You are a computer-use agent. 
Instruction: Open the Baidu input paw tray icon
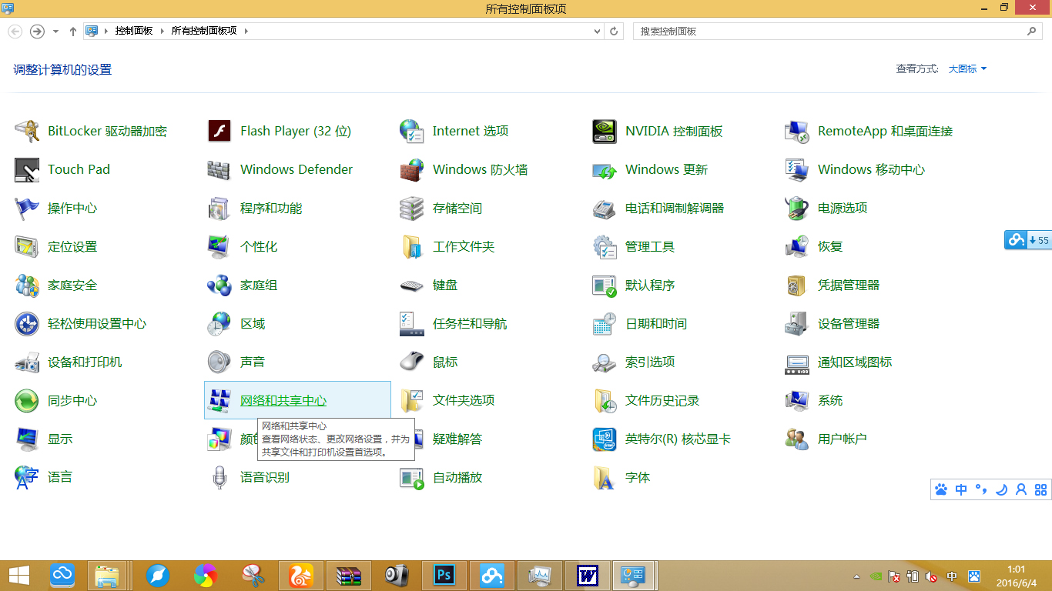973,577
